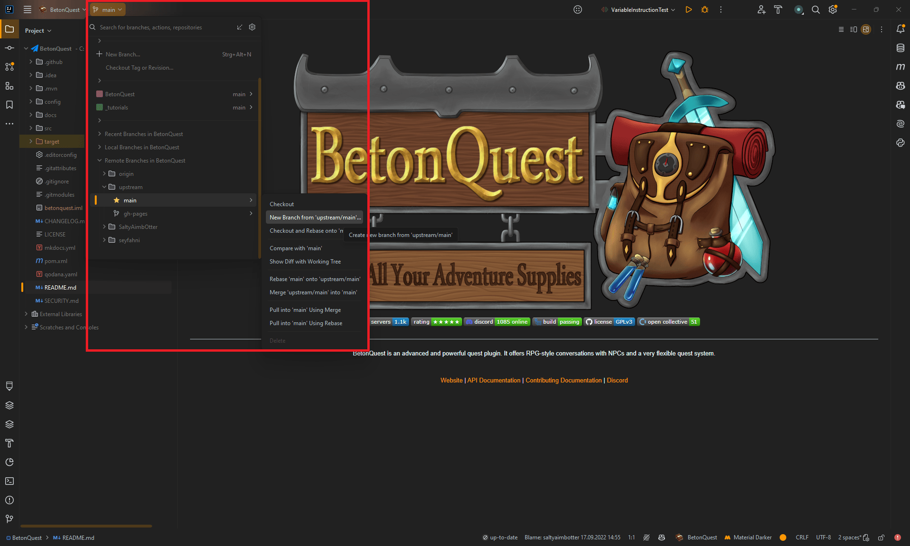Open the Project tool window folder icon
Screen dimensions: 910x546
coord(9,29)
